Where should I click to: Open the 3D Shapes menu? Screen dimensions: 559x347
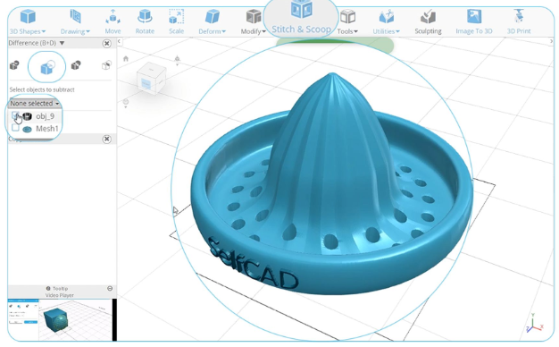pos(28,22)
